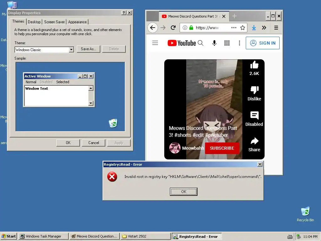Subscribe to Meowbahh channel
Screen dimensions: 321x241
(x=222, y=148)
